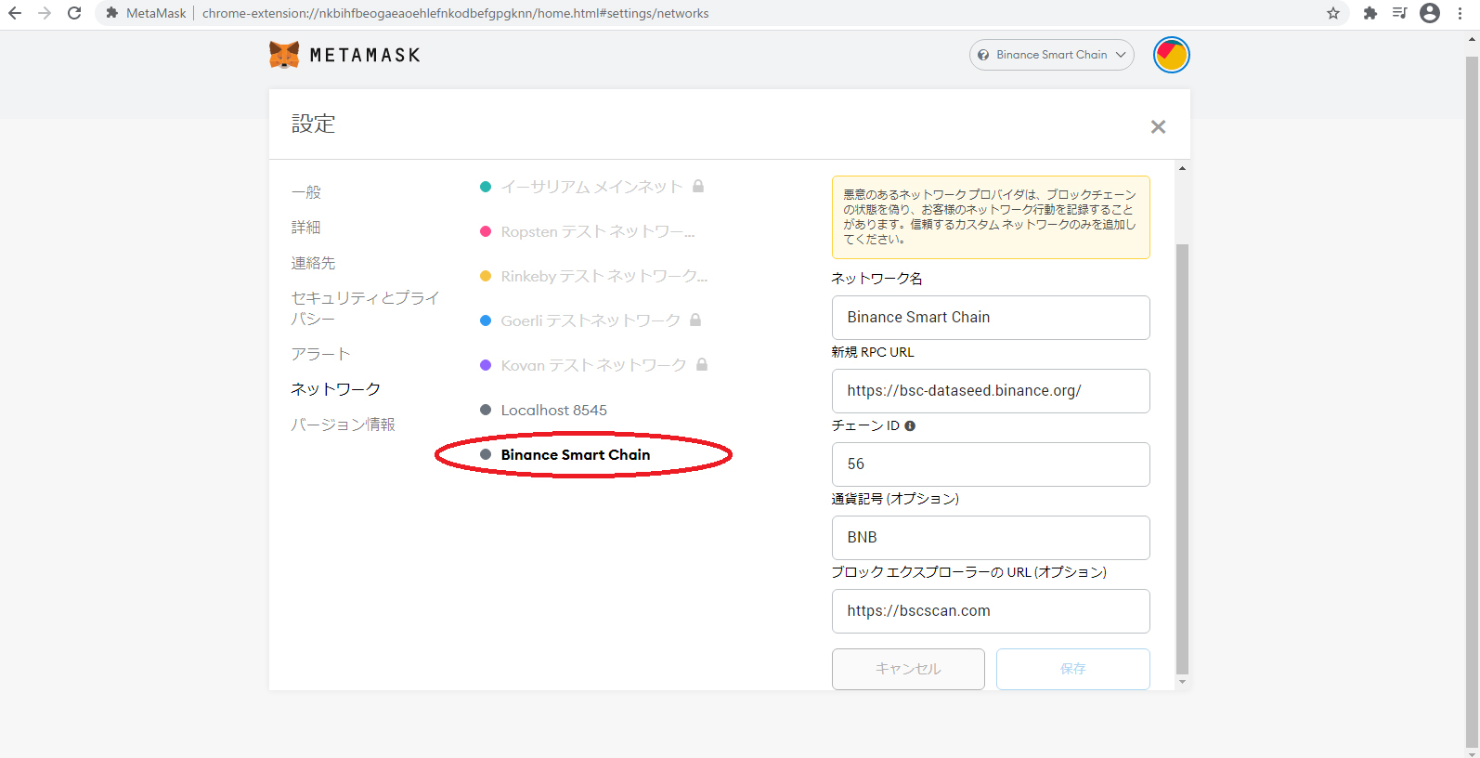
Task: Click the MetaMask fox logo
Action: 284,55
